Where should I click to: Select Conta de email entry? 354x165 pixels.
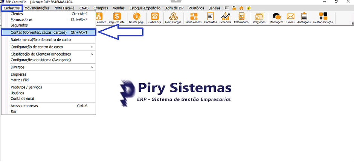click(x=49, y=99)
